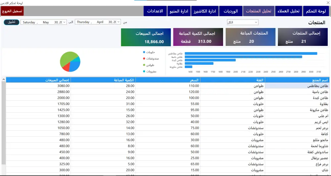Select the طاجن بطاطس product row
331x176 pixels.
[167, 86]
